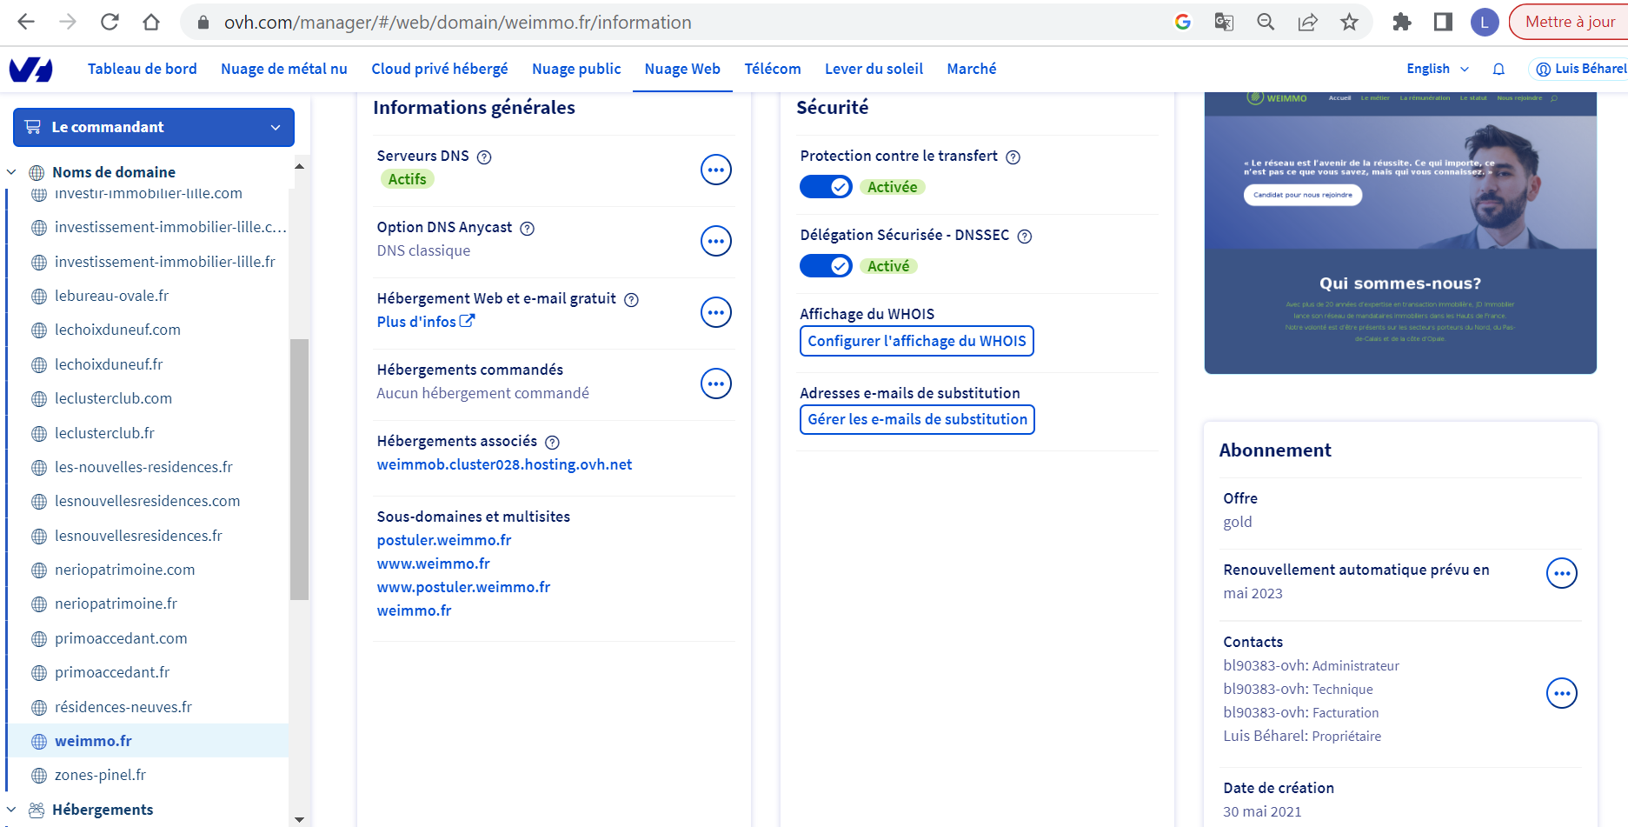Collapse the Noms de domaine tree
Screen dimensions: 1628x827
click(x=11, y=172)
